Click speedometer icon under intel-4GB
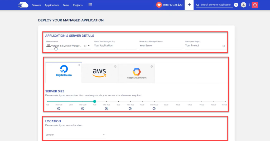Viewport: 270px width, 141px height. pyautogui.click(x=107, y=109)
